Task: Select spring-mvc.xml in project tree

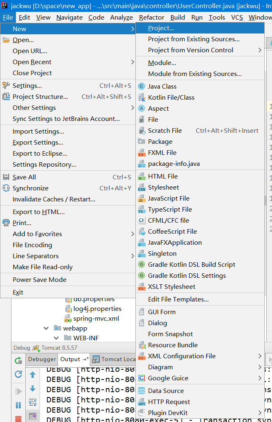Action: [x=96, y=319]
